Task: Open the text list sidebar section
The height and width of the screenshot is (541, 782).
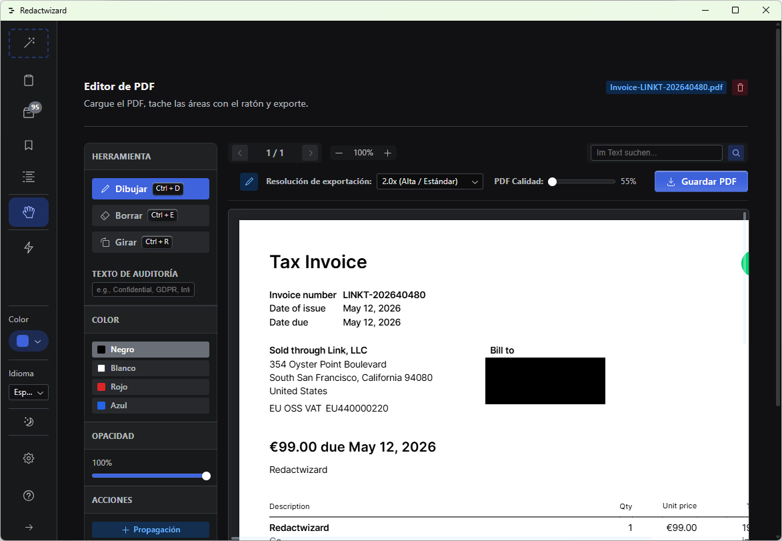Action: [x=29, y=177]
